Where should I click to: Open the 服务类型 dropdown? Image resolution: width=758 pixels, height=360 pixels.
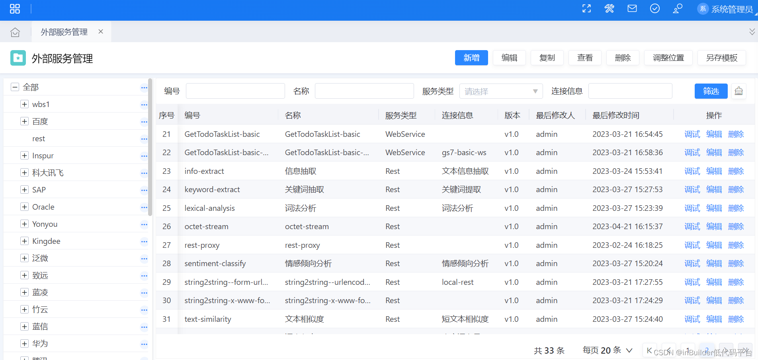501,91
